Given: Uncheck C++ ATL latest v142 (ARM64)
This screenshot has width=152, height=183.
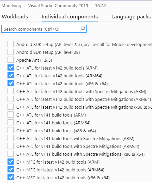Looking at the screenshot, I should pyautogui.click(x=11, y=75).
